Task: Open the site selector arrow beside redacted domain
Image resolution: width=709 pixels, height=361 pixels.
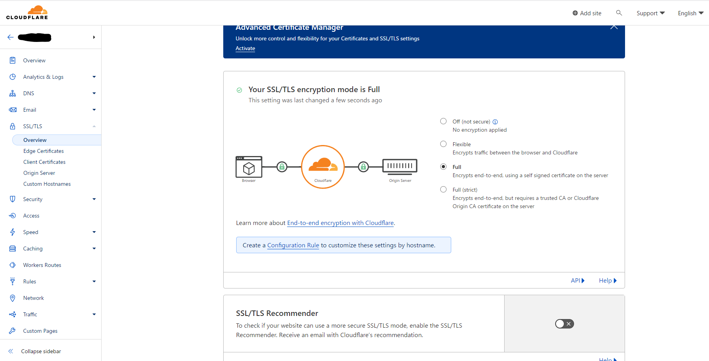Action: [x=94, y=37]
